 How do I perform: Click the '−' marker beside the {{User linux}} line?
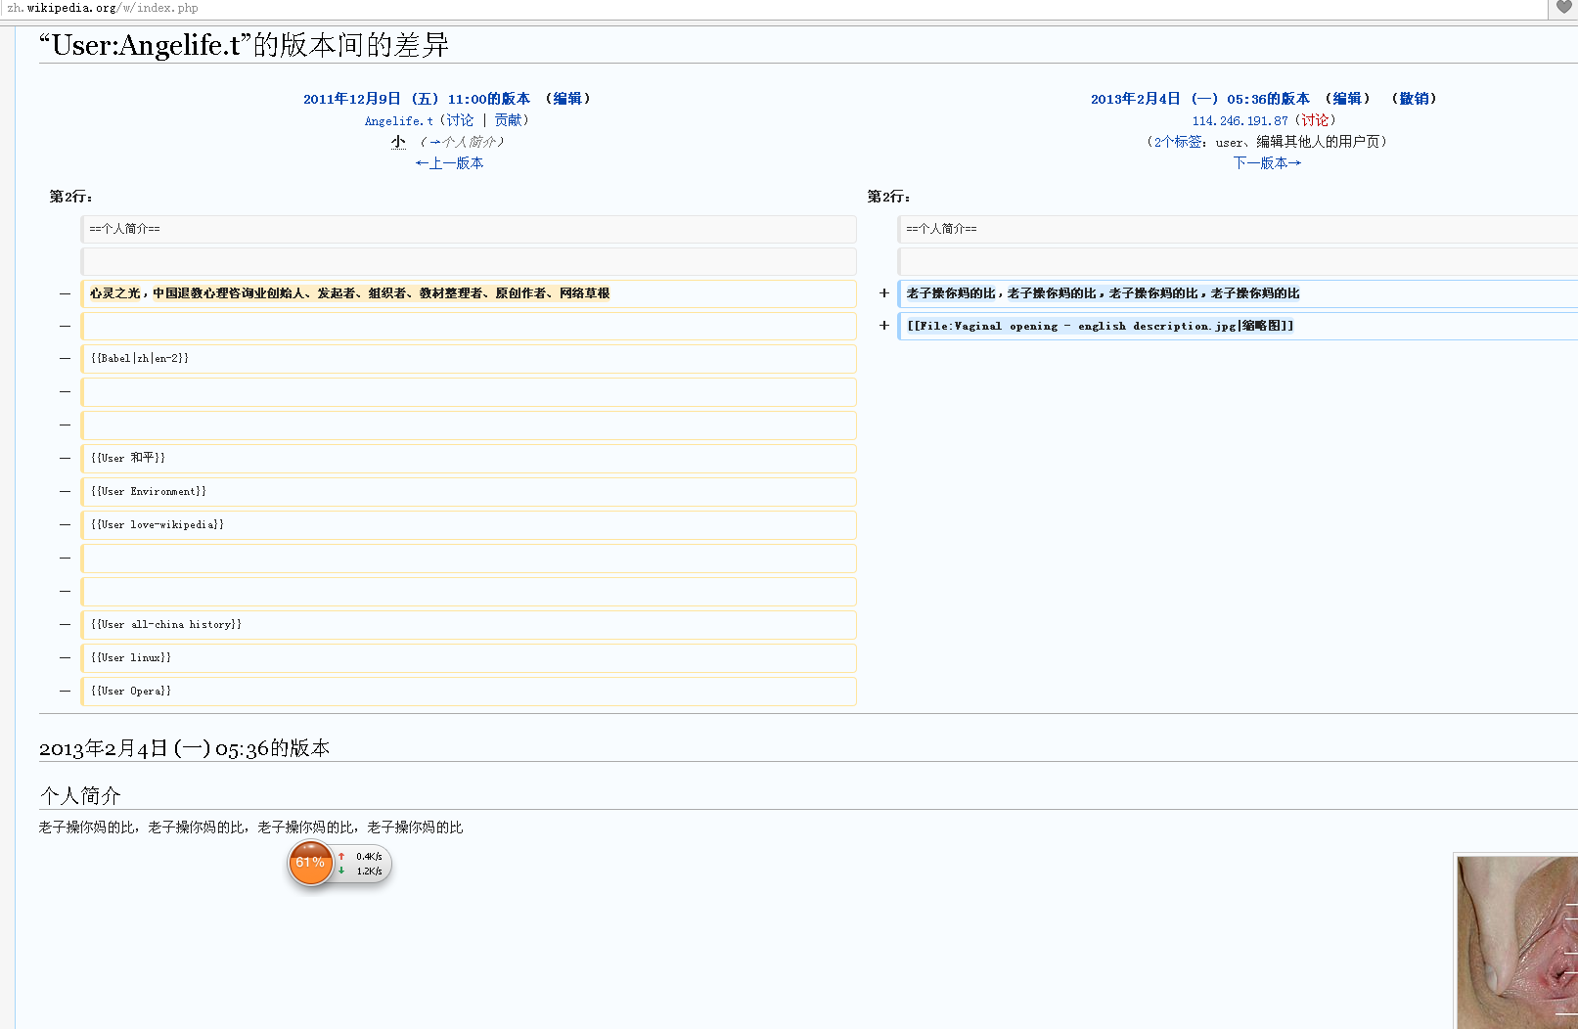coord(65,657)
